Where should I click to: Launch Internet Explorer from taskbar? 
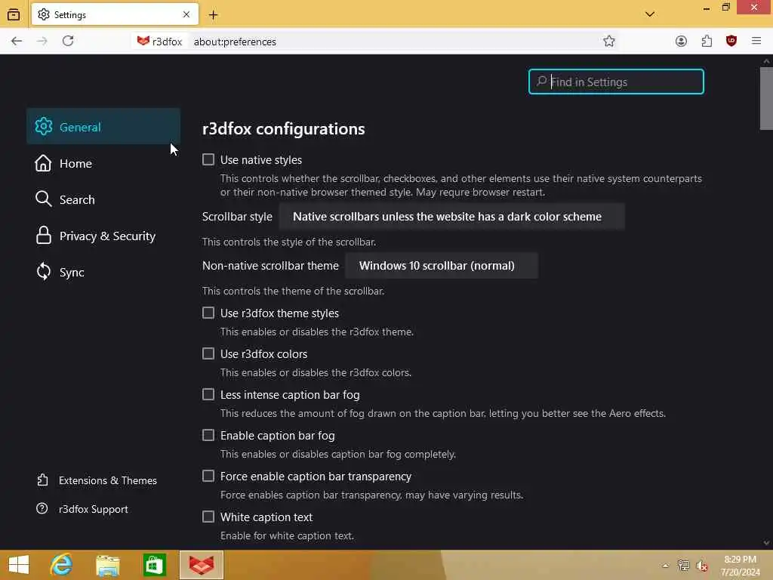pos(62,565)
